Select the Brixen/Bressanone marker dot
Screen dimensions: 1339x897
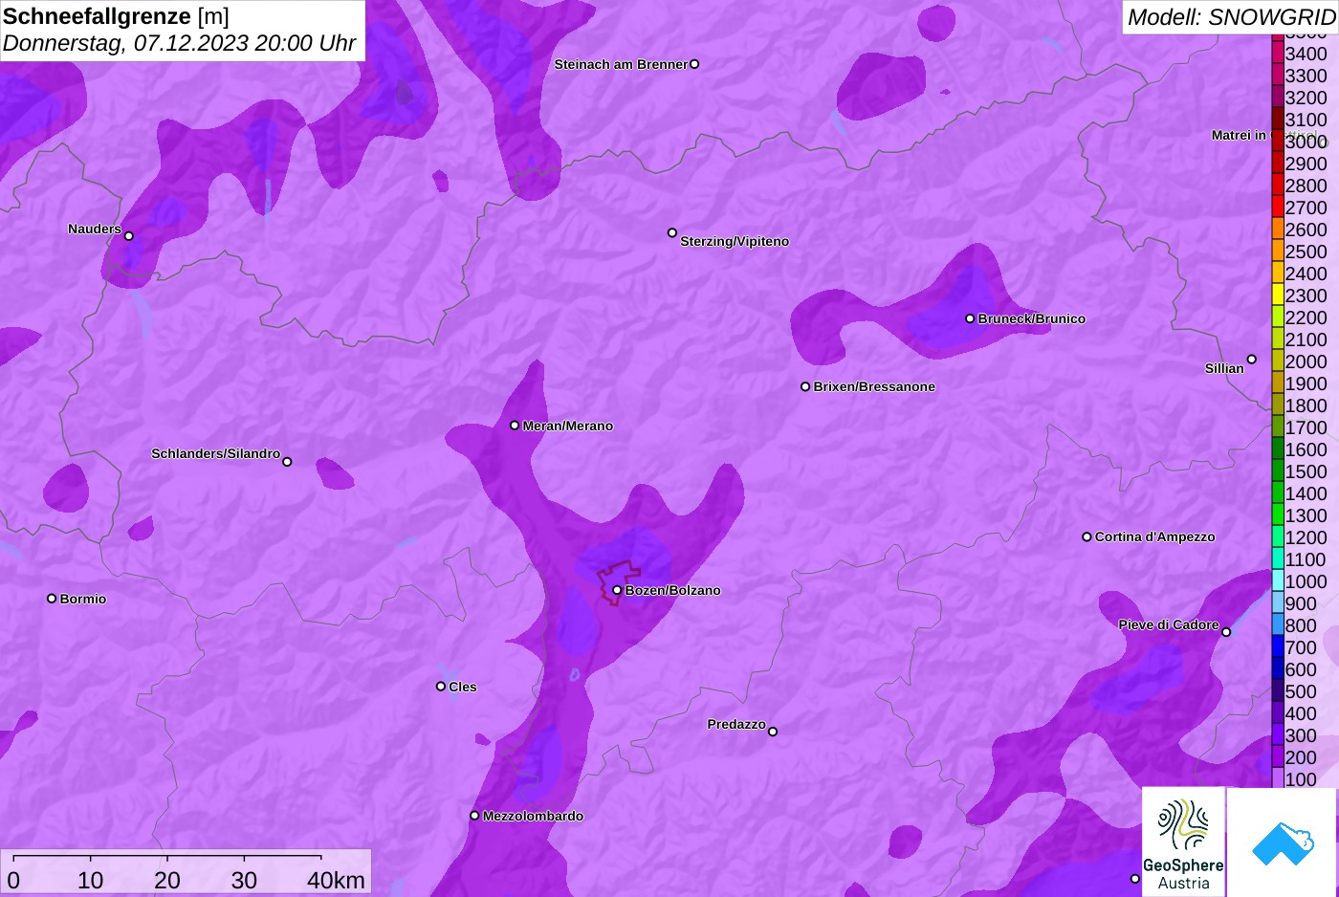(805, 386)
